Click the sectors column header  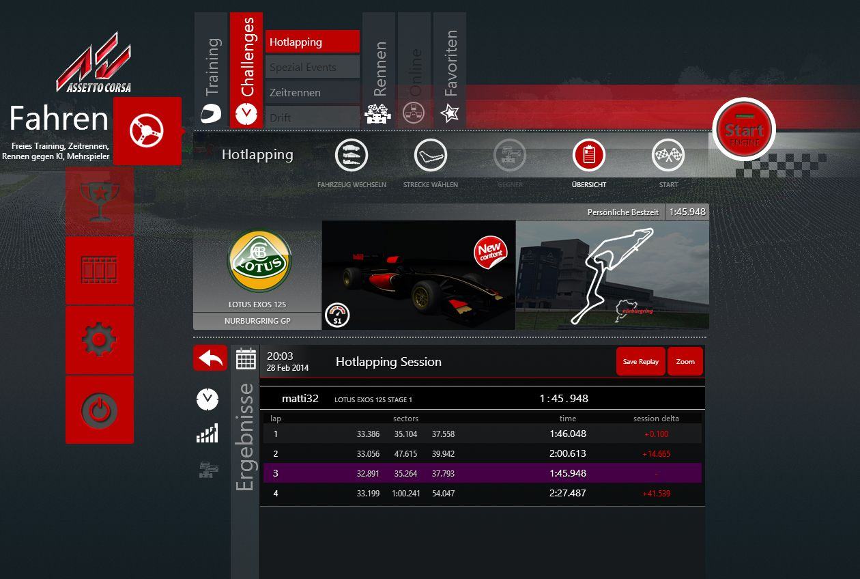[406, 419]
